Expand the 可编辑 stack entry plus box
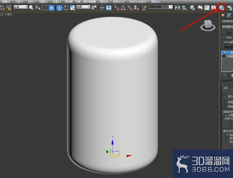 tap(224, 56)
